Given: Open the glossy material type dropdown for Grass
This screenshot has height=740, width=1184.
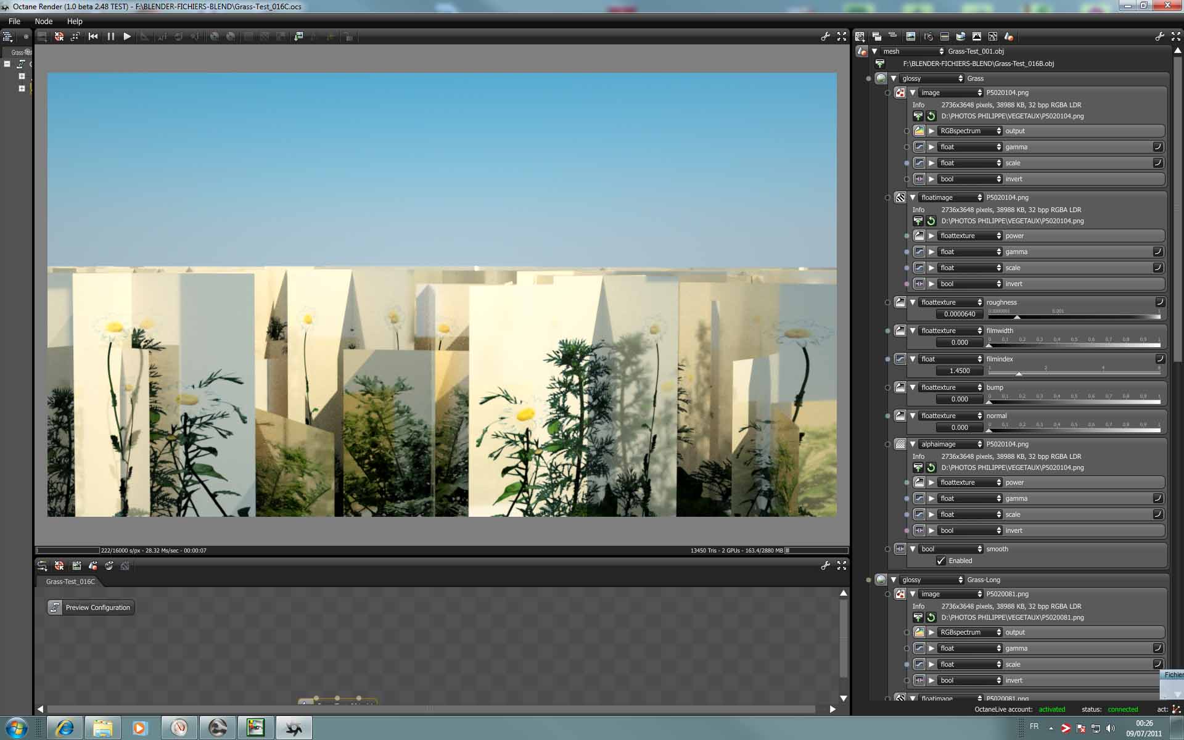Looking at the screenshot, I should pyautogui.click(x=932, y=78).
